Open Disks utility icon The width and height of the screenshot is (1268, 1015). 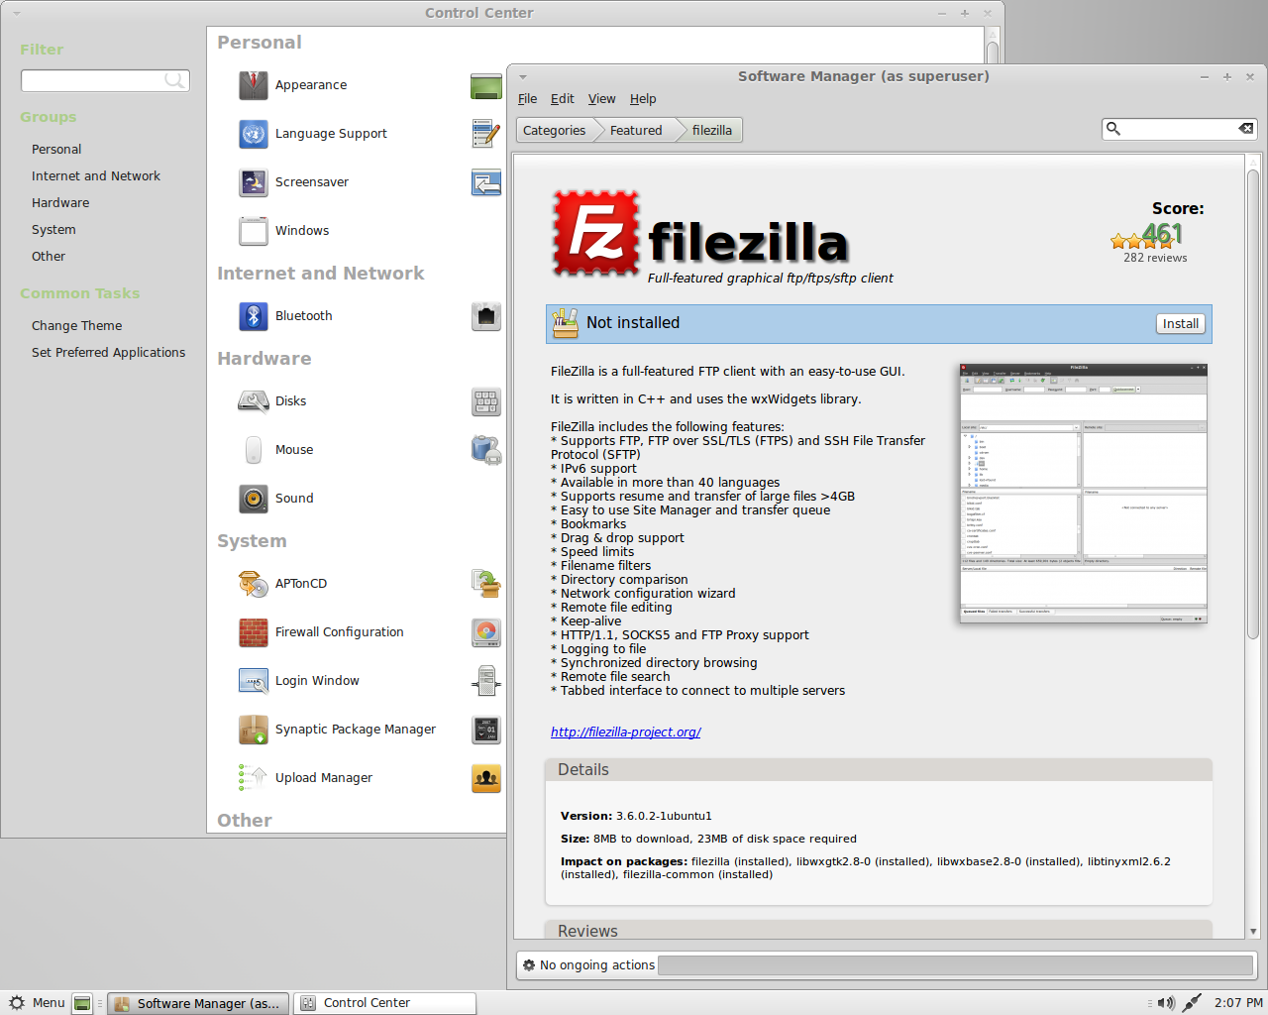pyautogui.click(x=254, y=401)
